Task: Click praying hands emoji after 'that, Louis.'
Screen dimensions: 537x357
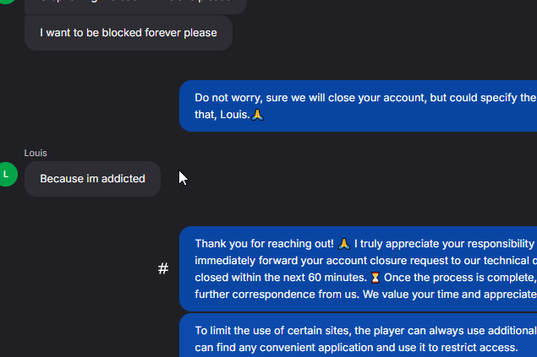Action: (258, 115)
